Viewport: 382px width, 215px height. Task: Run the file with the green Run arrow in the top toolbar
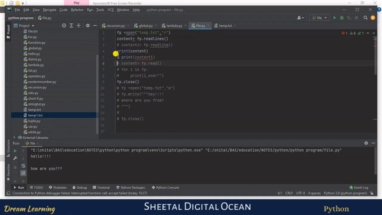(x=334, y=18)
